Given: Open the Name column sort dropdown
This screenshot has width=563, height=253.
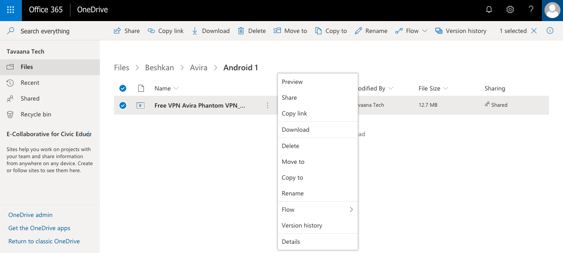Looking at the screenshot, I should point(176,88).
